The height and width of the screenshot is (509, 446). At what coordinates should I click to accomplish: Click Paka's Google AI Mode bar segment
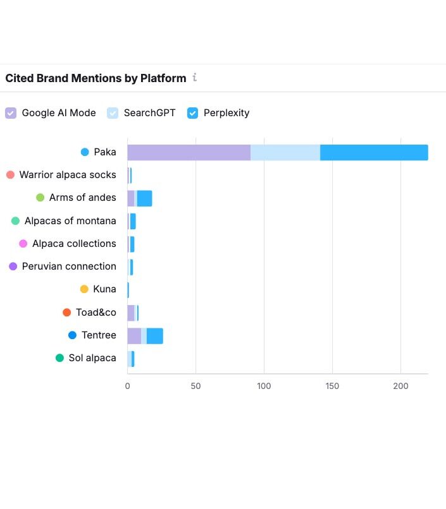pyautogui.click(x=189, y=153)
